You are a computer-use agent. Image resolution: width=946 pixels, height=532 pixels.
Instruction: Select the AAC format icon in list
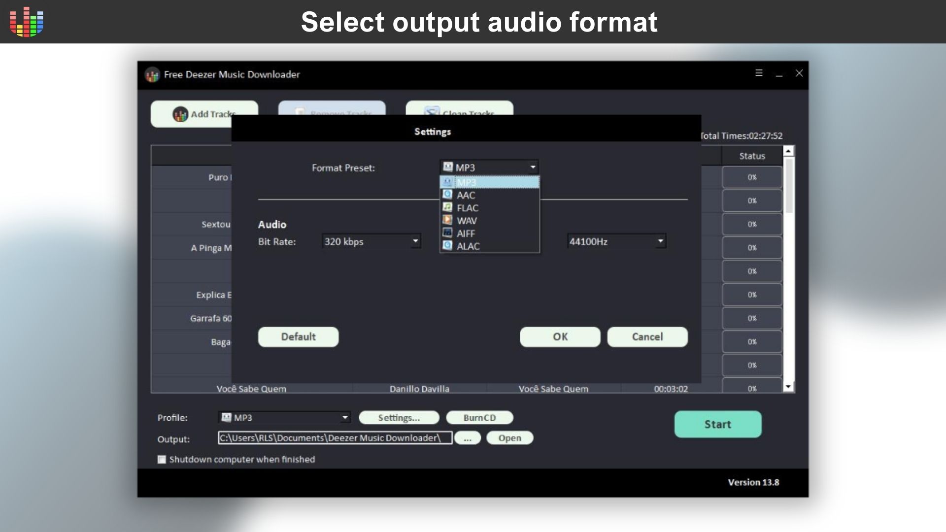click(x=447, y=195)
